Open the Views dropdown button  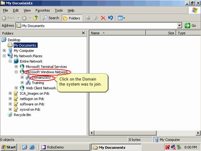click(121, 18)
